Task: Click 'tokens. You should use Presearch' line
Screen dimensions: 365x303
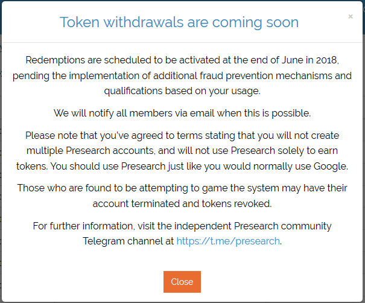Action: click(90, 165)
